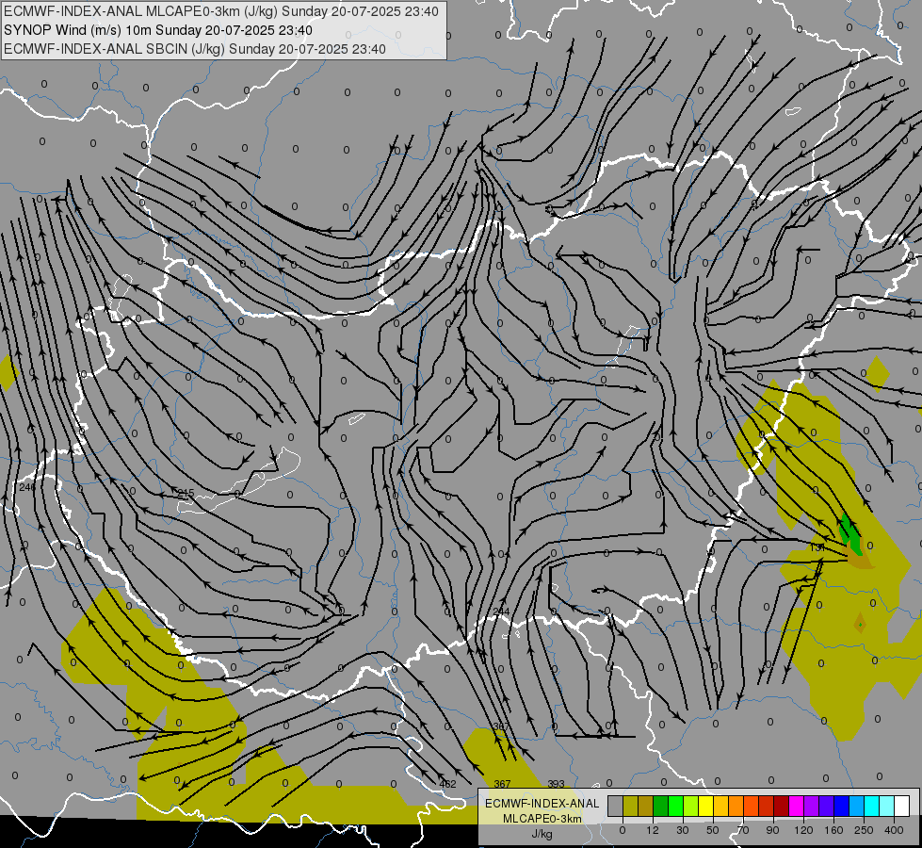Click the legend MLCAPE0-3km caption
922x848 pixels.
(542, 819)
